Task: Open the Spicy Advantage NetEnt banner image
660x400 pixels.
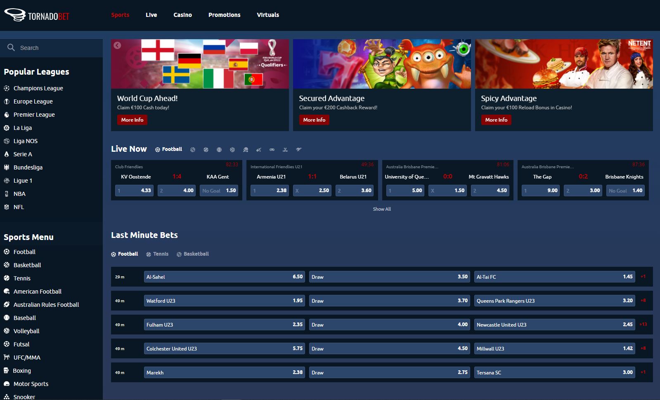Action: point(564,64)
